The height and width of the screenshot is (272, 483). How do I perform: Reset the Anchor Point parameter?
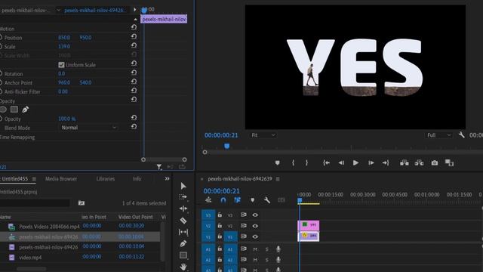[134, 82]
